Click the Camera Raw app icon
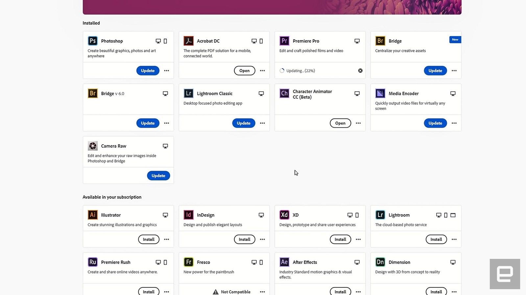 [93, 146]
